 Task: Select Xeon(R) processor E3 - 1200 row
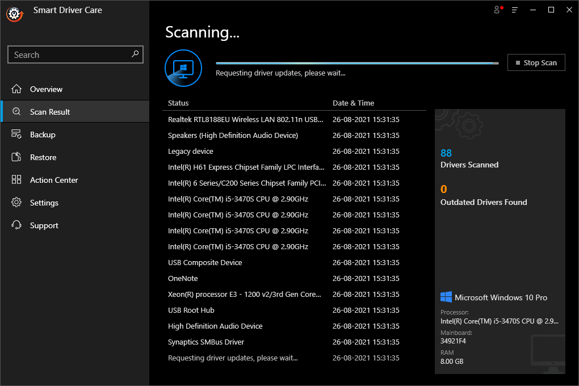[x=294, y=294]
